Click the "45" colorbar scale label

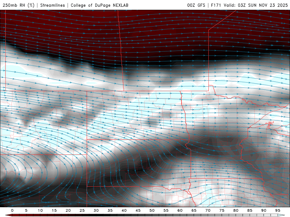point(138,210)
